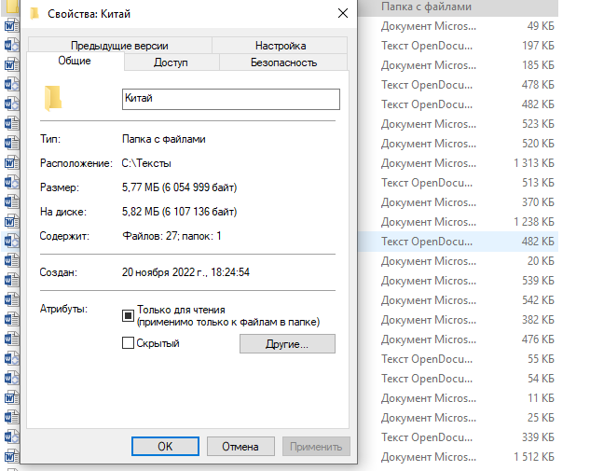Screen dimensions: 590x471
Task: Click the type value 'Папка с файлами' in the dialog
Action: [x=164, y=139]
